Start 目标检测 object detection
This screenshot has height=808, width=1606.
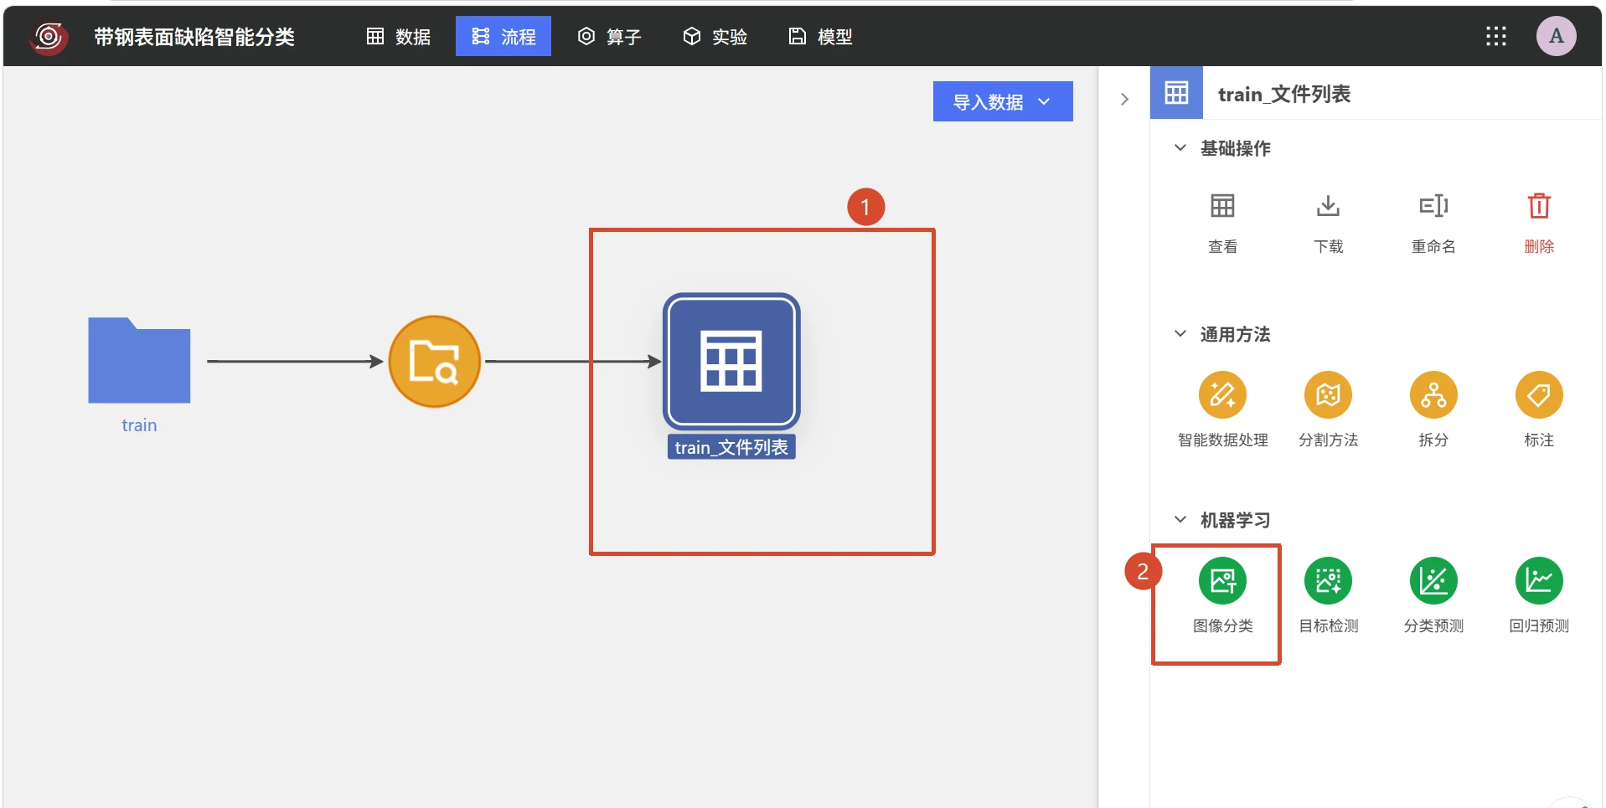pos(1328,580)
